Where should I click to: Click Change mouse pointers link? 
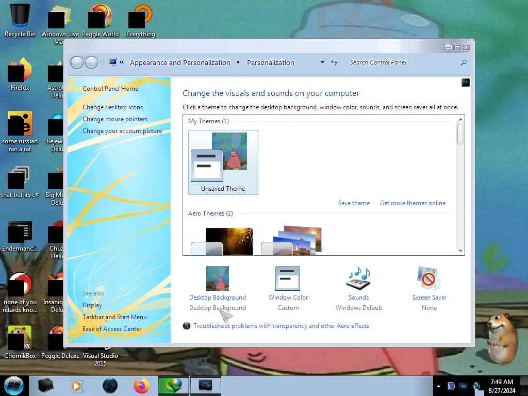point(115,119)
